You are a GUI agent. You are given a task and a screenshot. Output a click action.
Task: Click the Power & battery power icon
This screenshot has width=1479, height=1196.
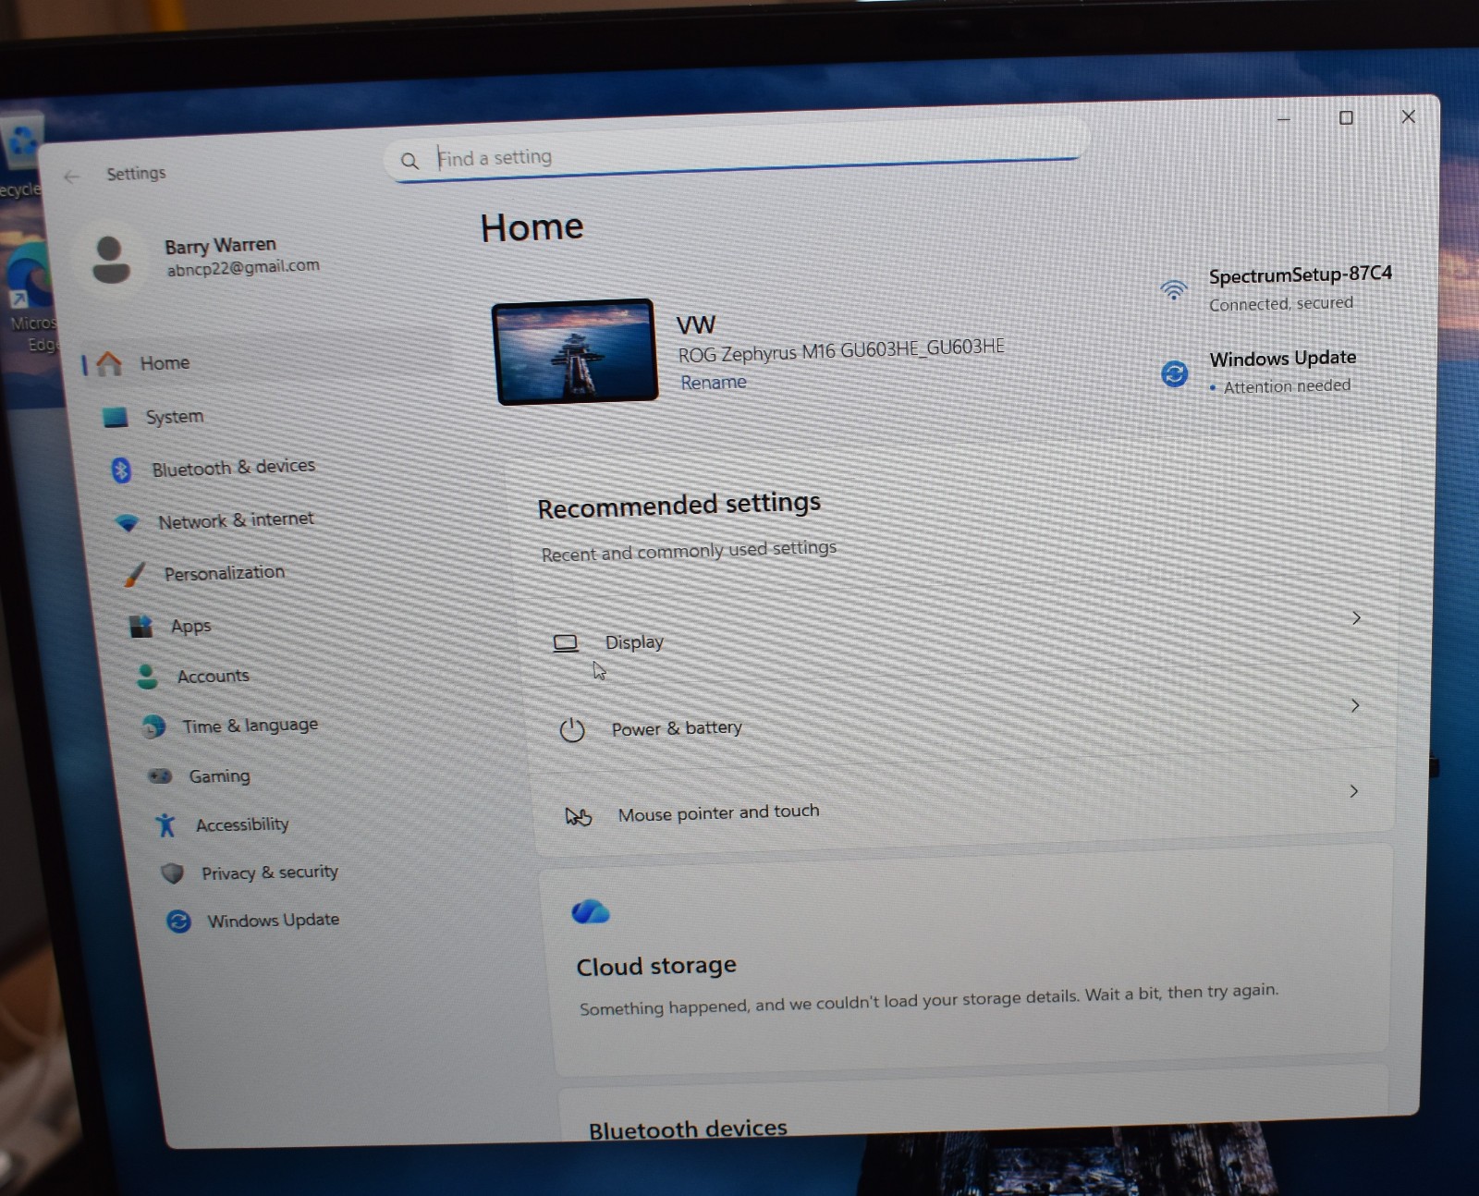point(572,730)
